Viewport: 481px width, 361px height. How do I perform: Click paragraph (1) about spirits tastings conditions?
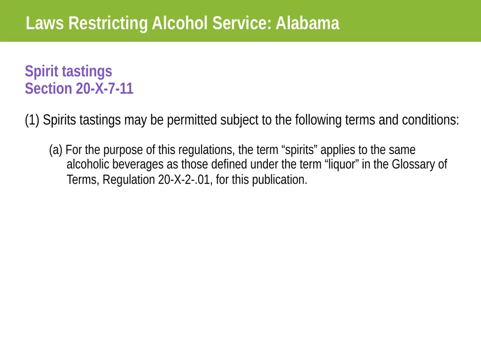coord(242,120)
